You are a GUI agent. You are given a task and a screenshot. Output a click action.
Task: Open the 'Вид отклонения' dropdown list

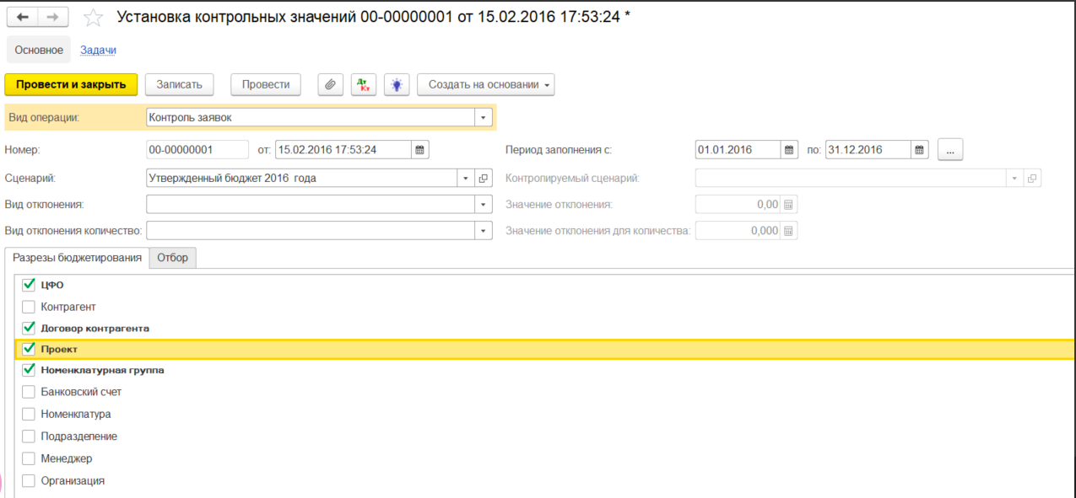coord(482,204)
